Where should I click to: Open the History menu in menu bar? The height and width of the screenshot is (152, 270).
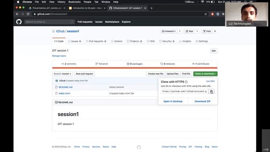[x=61, y=2]
